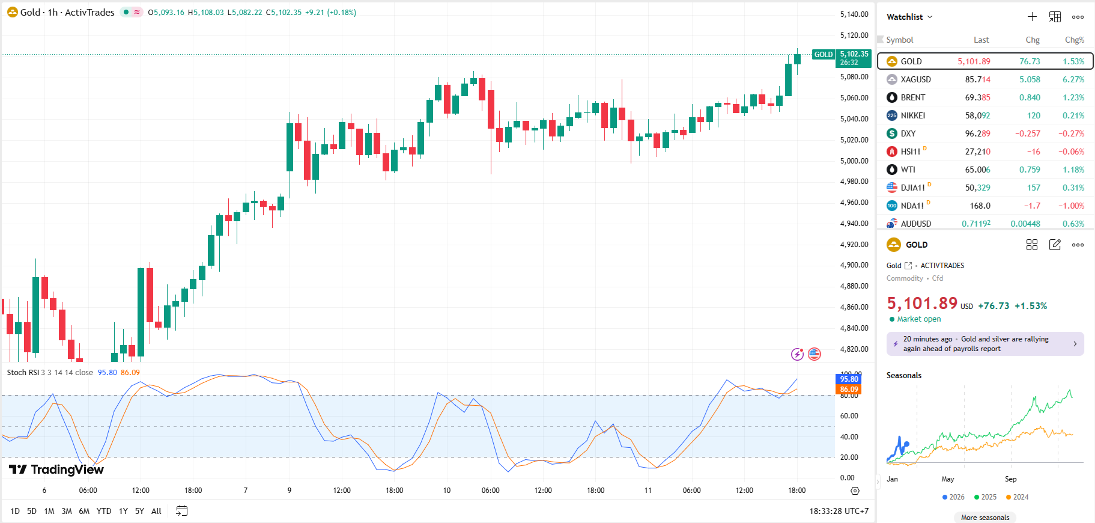Viewport: 1095px width, 523px height.
Task: Toggle the 2026 seasonals legend series
Action: pos(953,497)
